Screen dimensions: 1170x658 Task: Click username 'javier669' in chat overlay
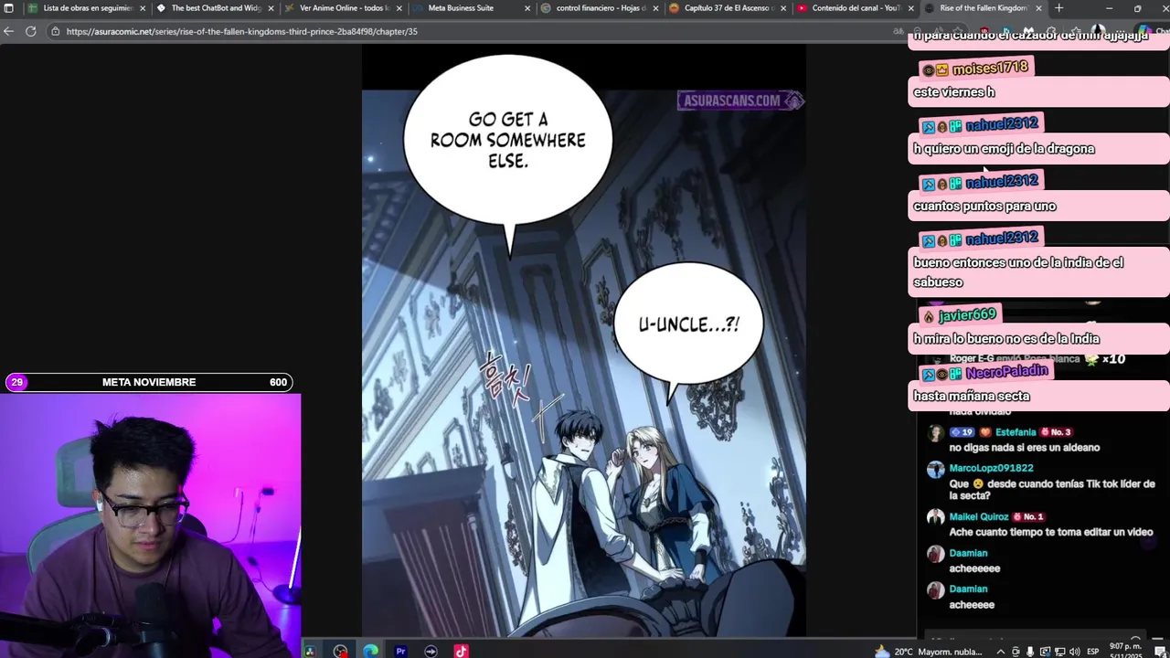[967, 315]
